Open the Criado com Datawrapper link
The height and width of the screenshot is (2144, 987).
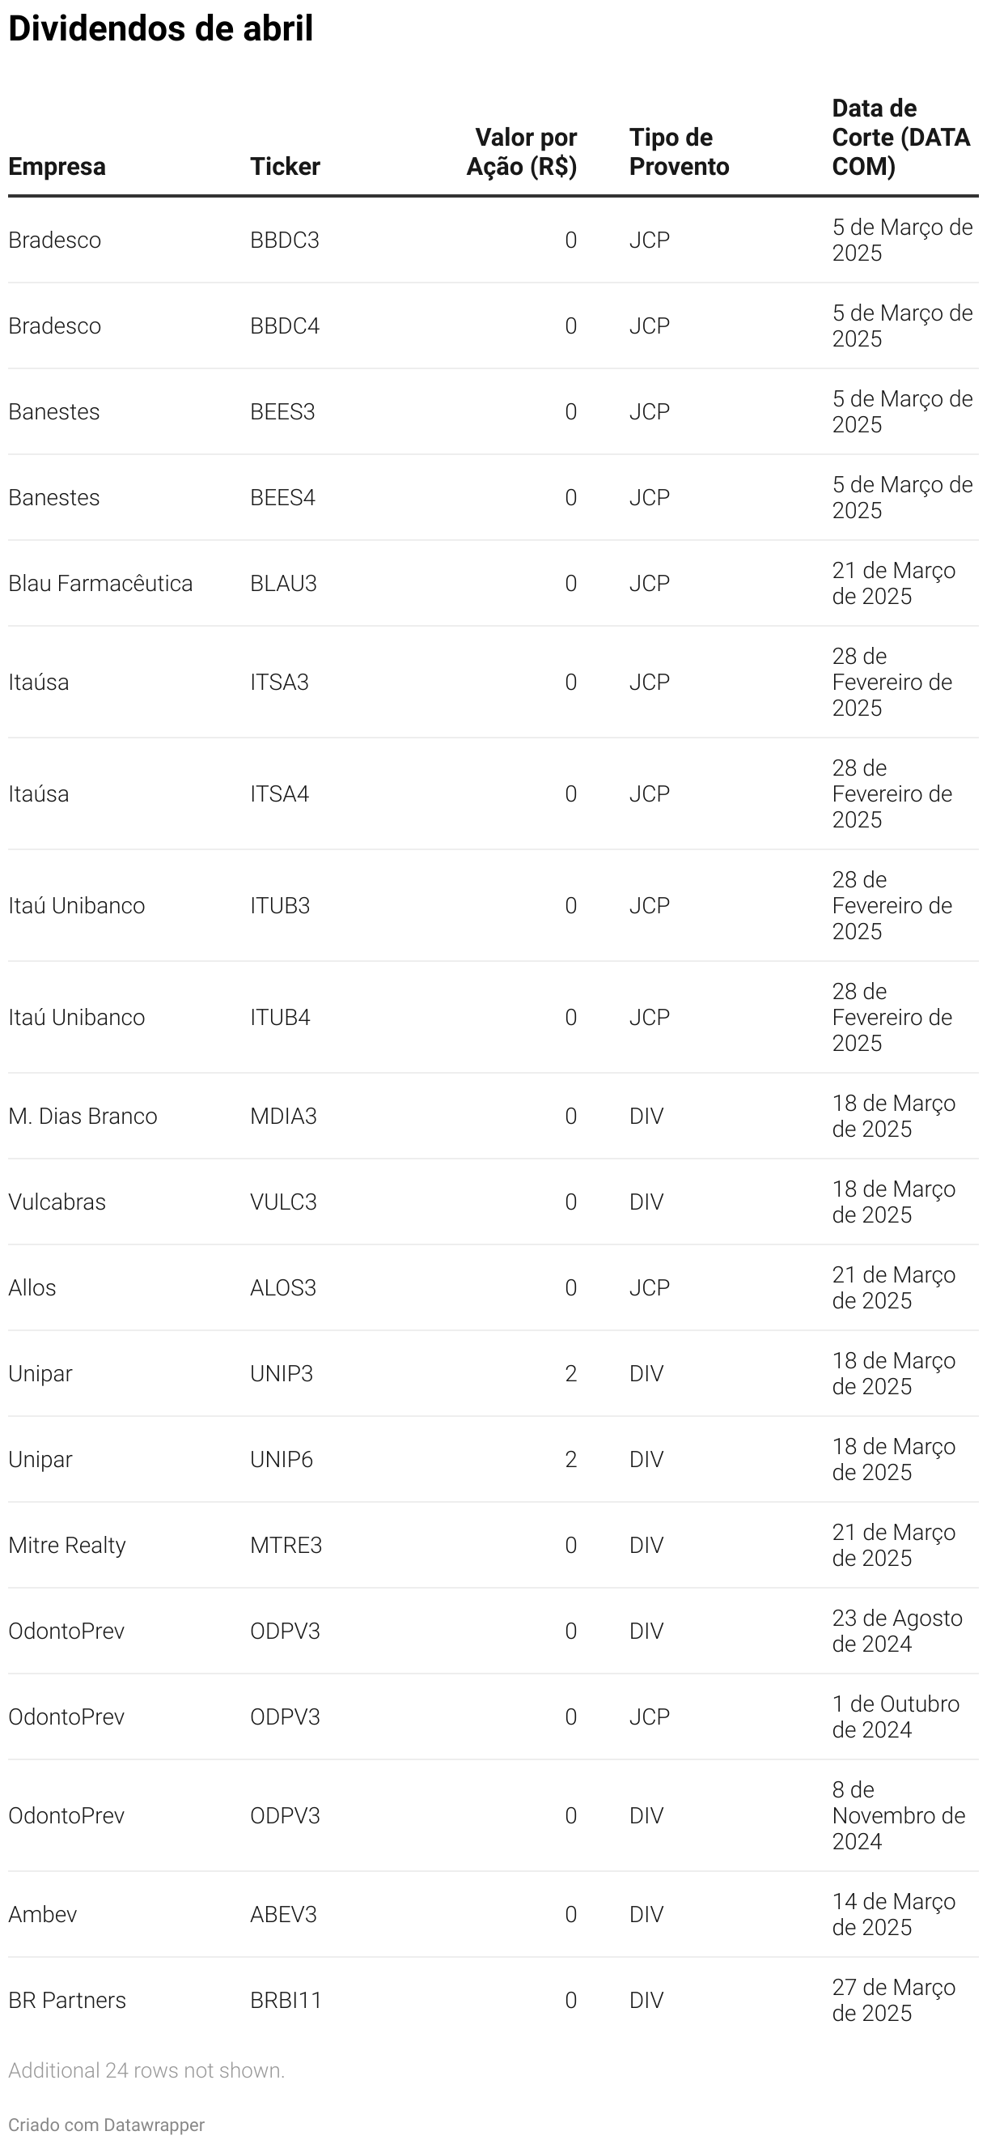click(106, 2125)
